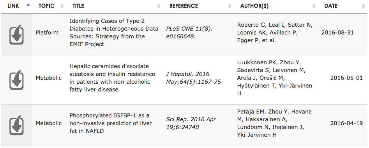Sort table by TOPIC column arrows
369x148 pixels.
tap(62, 6)
